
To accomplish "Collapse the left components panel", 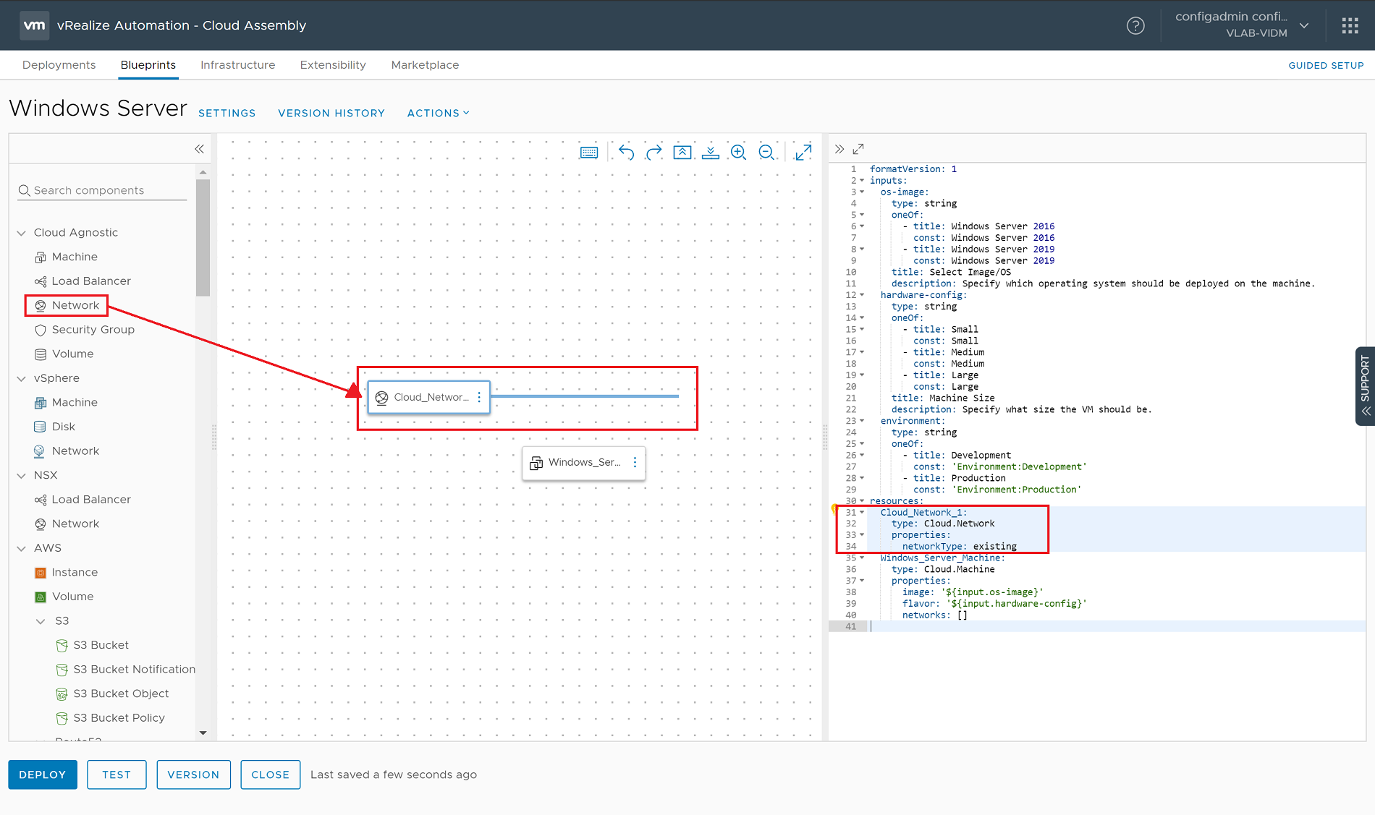I will [x=199, y=149].
